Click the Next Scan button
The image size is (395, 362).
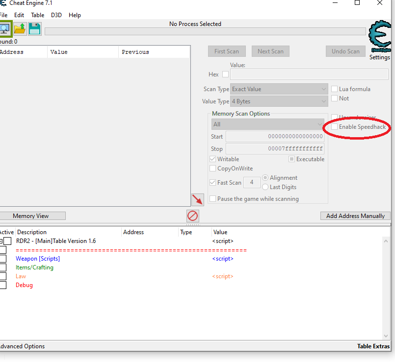[x=270, y=51]
